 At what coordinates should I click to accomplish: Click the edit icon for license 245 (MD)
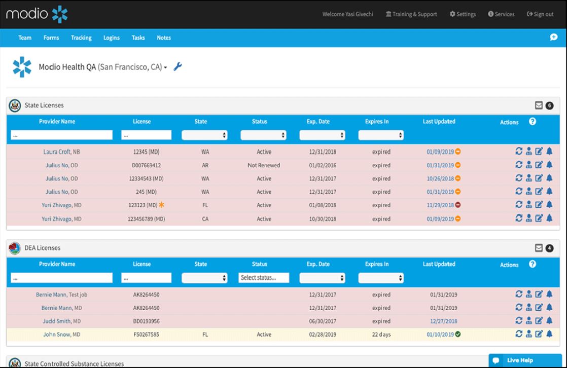pos(539,191)
